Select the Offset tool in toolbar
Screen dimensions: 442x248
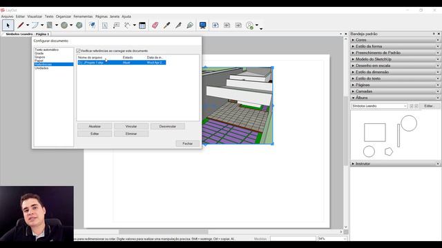[92, 25]
